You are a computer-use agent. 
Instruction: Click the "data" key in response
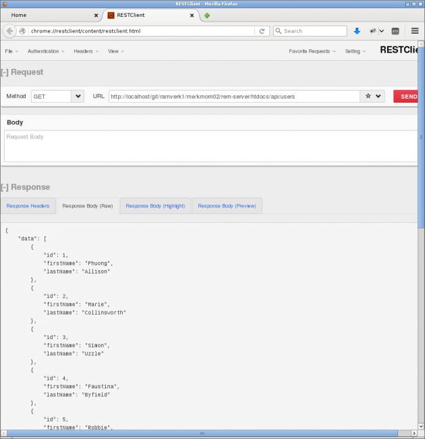pyautogui.click(x=28, y=238)
